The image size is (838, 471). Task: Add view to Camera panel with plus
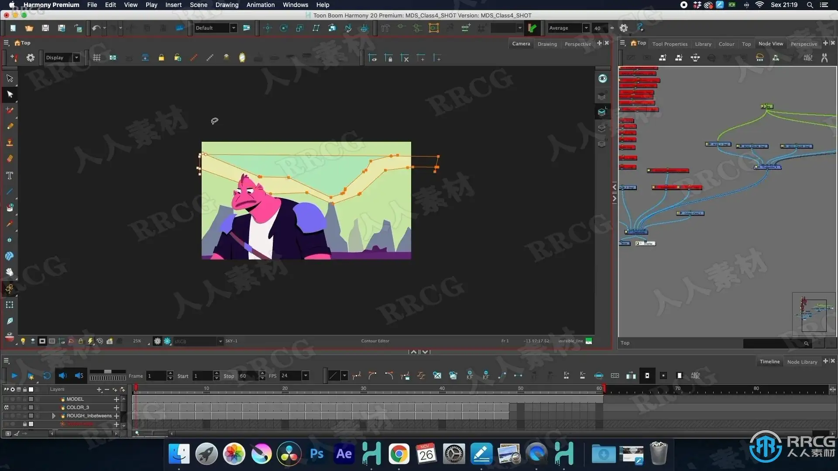[x=599, y=43]
